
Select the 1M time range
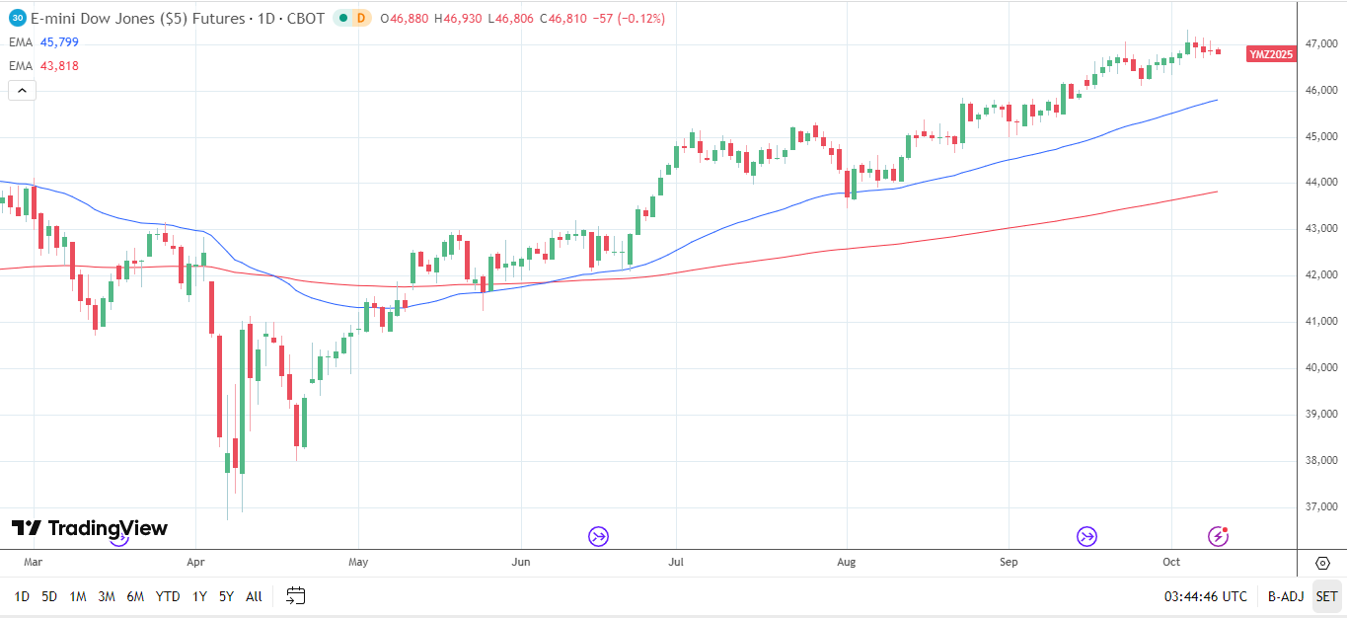pyautogui.click(x=78, y=596)
